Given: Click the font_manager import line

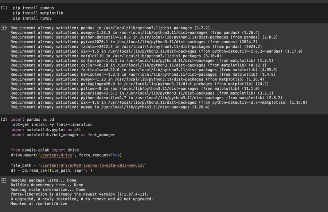Looking at the screenshot, I should [63, 135].
